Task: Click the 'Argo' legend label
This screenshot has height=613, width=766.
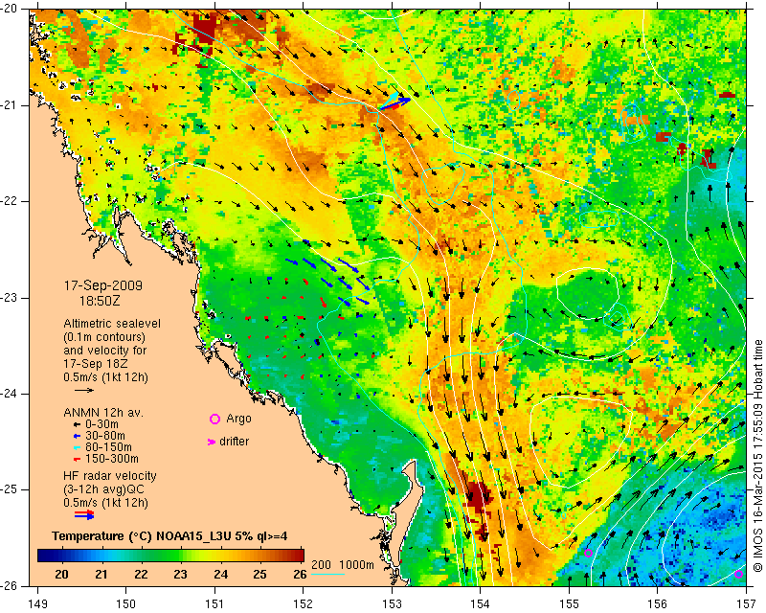Action: click(x=238, y=419)
